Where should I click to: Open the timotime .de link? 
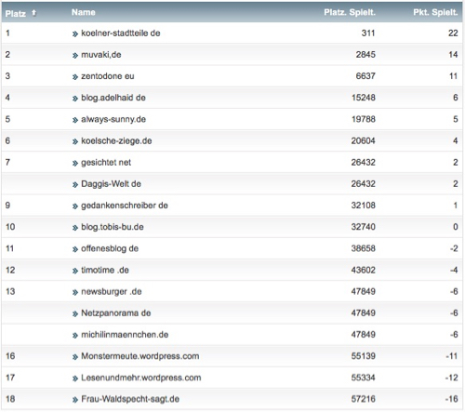point(105,270)
